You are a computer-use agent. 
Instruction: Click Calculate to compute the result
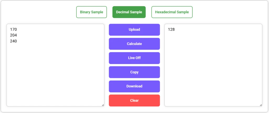134,44
